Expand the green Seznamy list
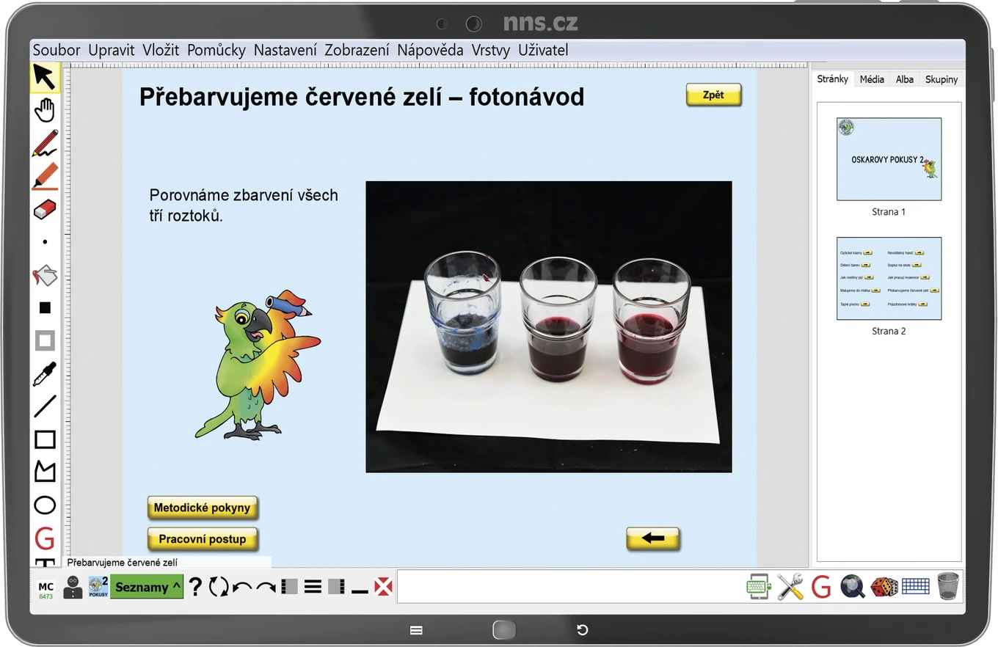Image resolution: width=998 pixels, height=647 pixels. pos(147,587)
